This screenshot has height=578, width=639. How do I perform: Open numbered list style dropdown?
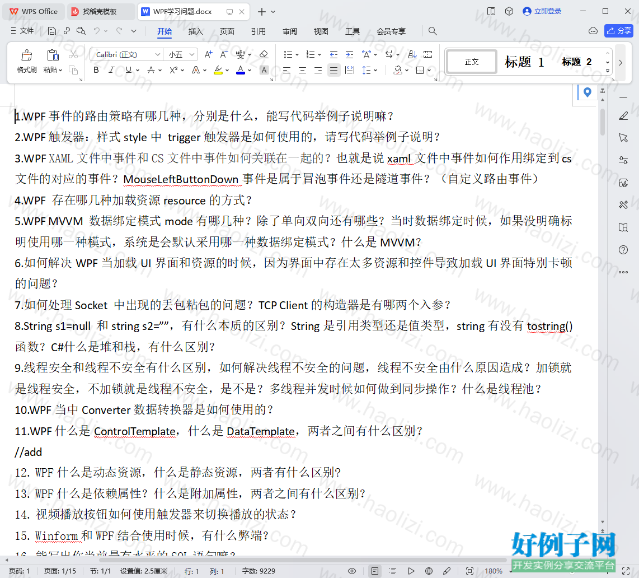[319, 54]
